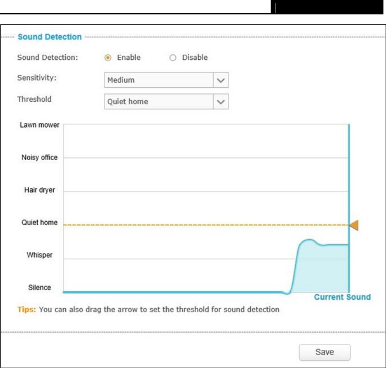Image resolution: width=386 pixels, height=368 pixels.
Task: Select the Enable radio button
Action: pyautogui.click(x=108, y=58)
